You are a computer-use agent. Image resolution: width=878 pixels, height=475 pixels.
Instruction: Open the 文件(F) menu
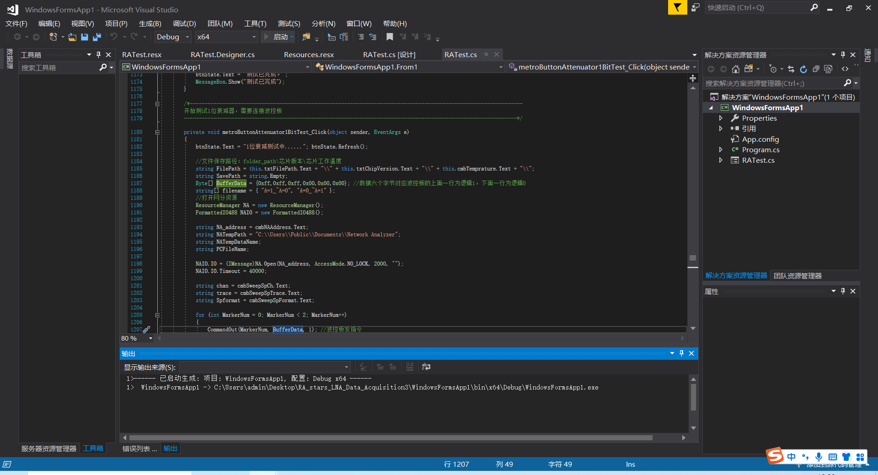click(x=16, y=24)
